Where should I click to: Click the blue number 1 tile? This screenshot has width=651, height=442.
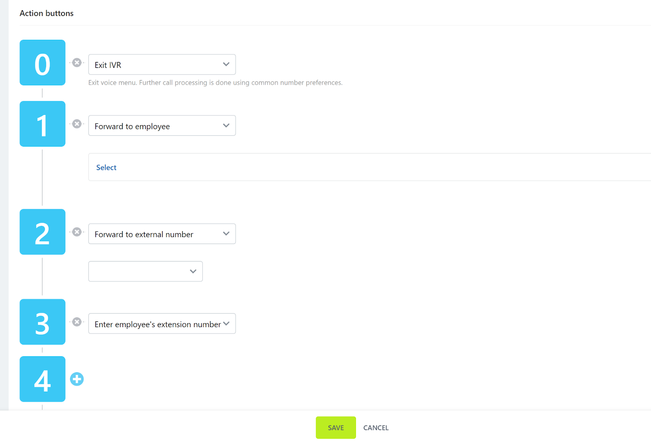[42, 124]
